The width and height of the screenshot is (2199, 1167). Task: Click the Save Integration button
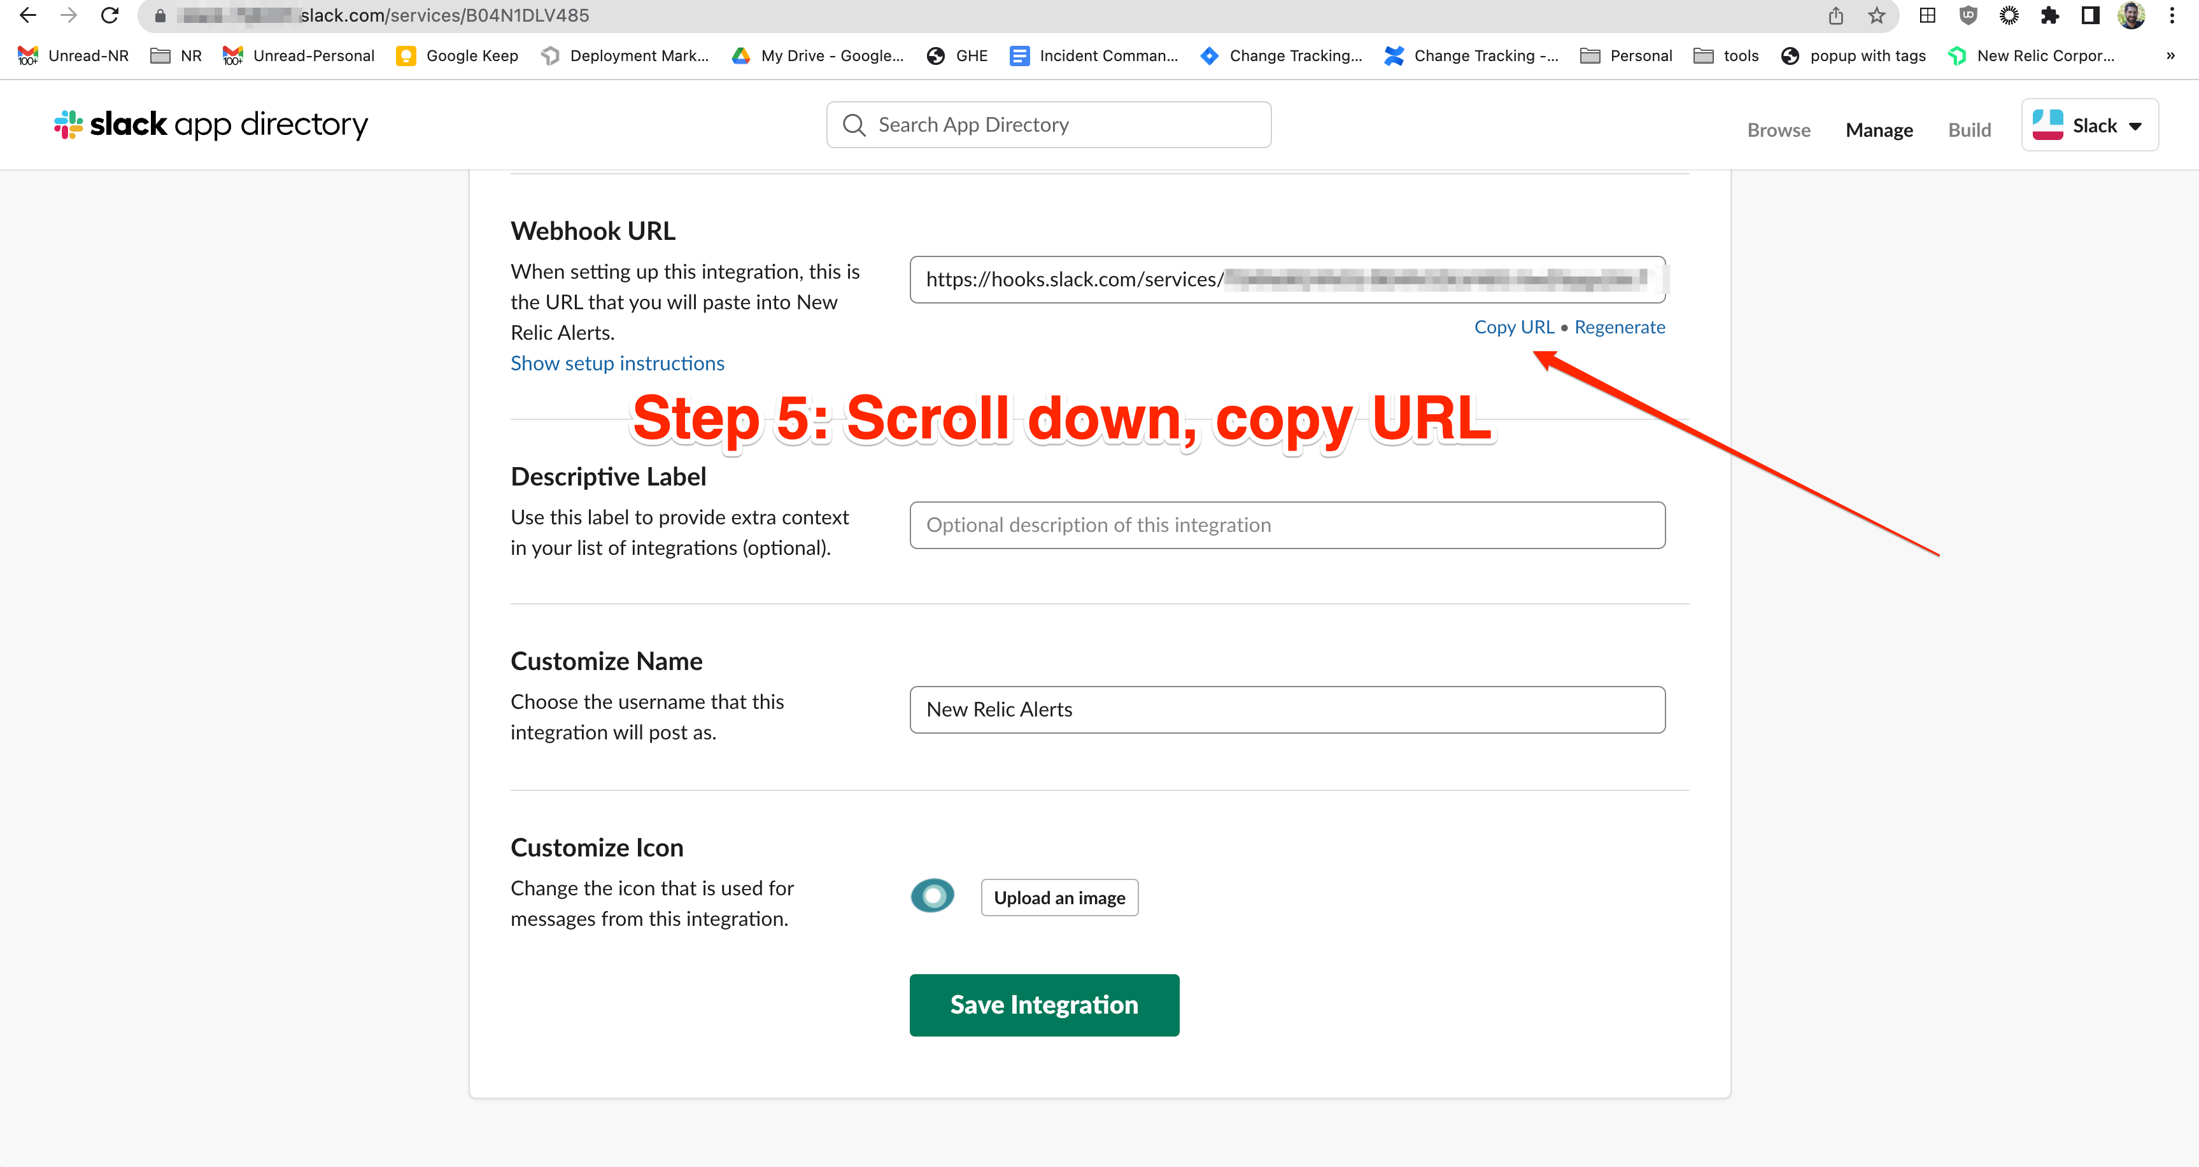[x=1044, y=1005]
